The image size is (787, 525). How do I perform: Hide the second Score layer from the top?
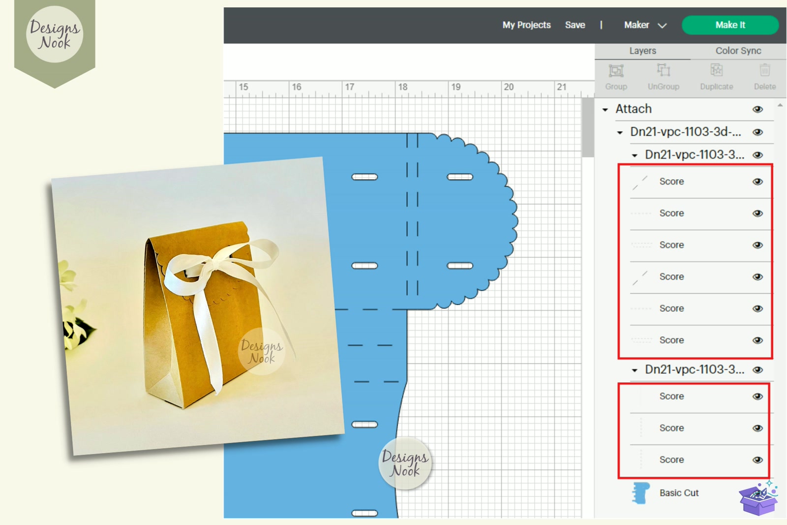click(x=757, y=214)
